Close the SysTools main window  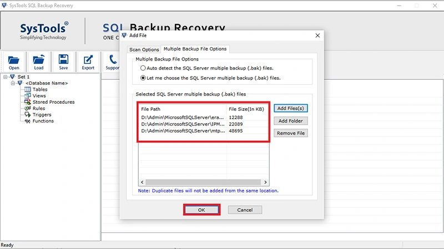coord(435,6)
